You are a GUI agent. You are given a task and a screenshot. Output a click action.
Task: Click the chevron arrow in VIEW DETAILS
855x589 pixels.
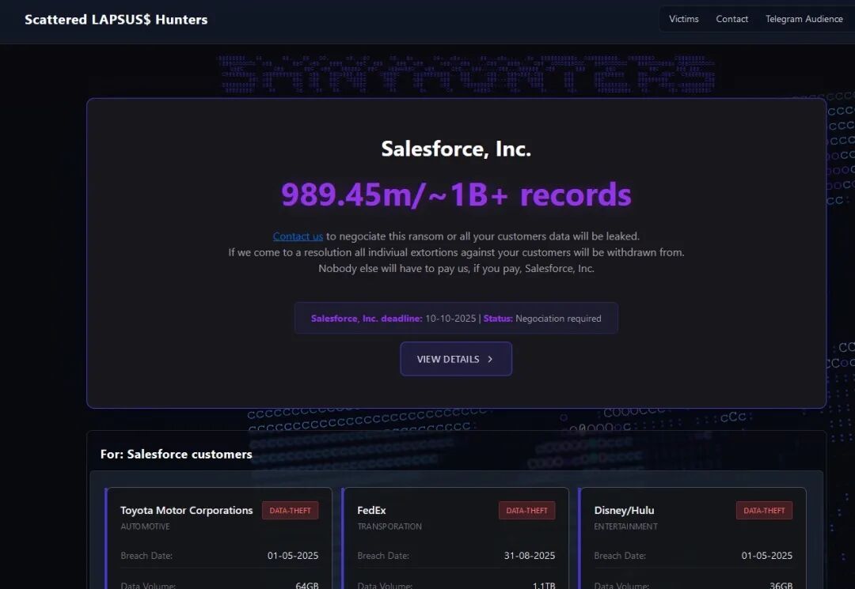point(490,359)
